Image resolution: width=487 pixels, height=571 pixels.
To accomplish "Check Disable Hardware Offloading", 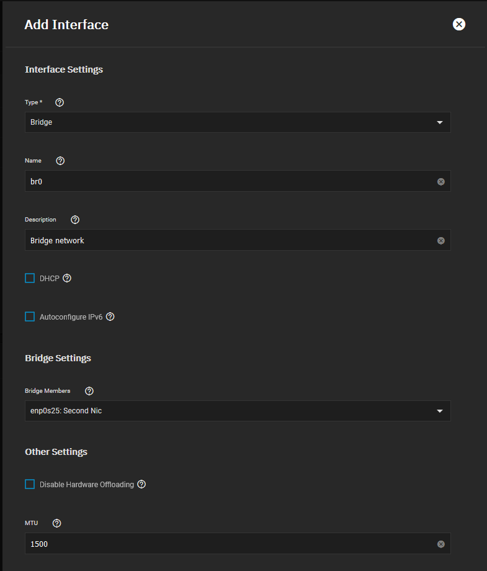I will 30,484.
